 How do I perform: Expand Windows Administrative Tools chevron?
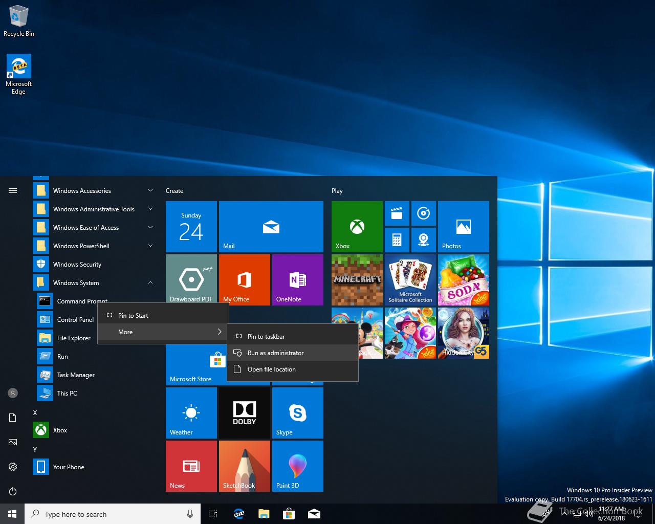click(x=150, y=209)
